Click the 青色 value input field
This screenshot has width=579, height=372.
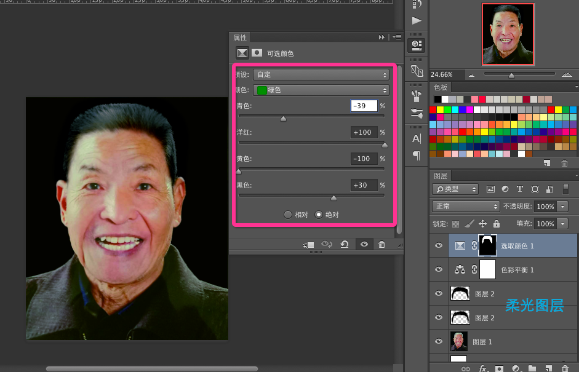click(364, 106)
